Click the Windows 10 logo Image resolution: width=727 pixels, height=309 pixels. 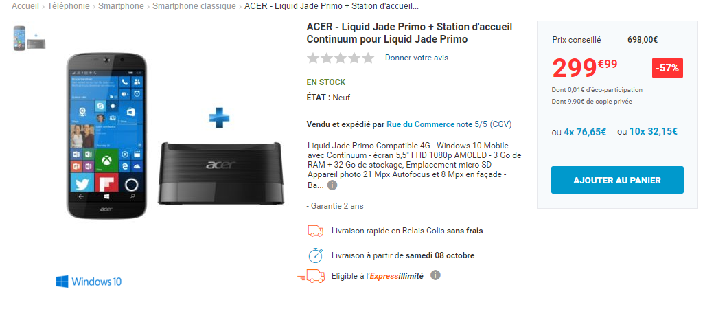pos(89,282)
